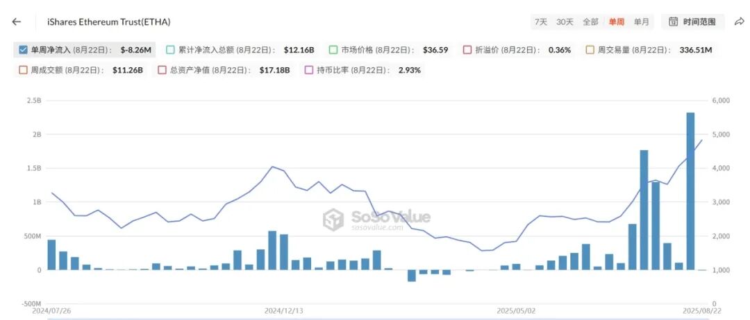This screenshot has height=320, width=750.
Task: Select the 7天 range tab
Action: click(x=540, y=22)
